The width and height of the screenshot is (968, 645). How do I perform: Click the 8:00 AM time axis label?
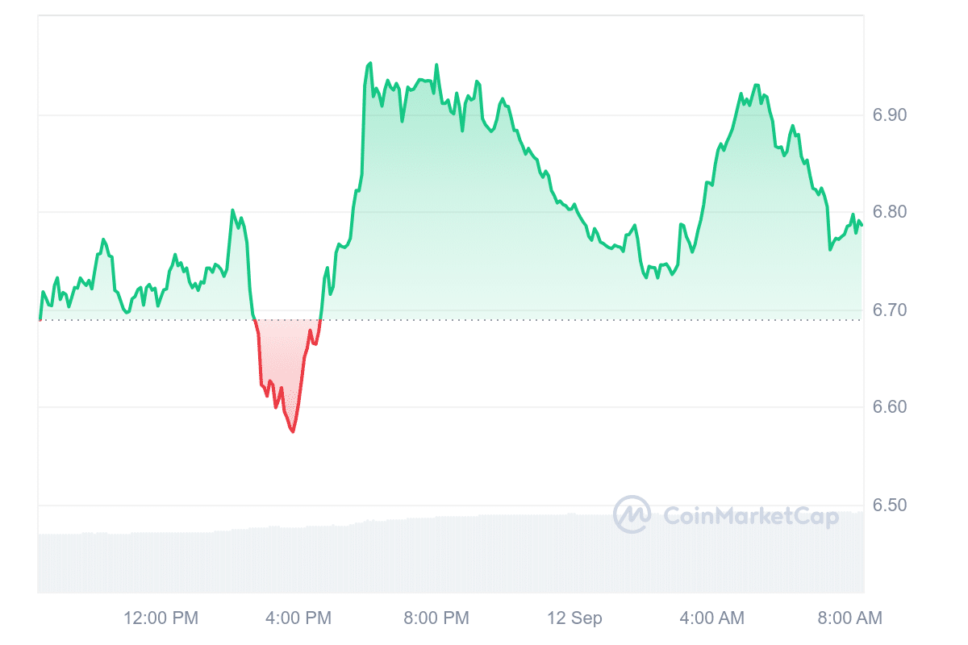click(x=849, y=618)
